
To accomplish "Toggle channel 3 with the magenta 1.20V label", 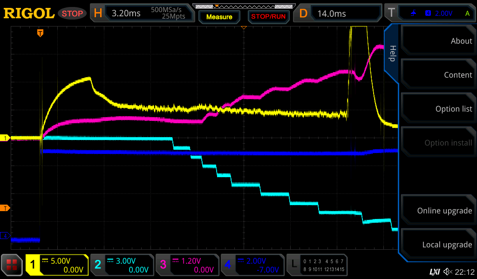I will (187, 265).
